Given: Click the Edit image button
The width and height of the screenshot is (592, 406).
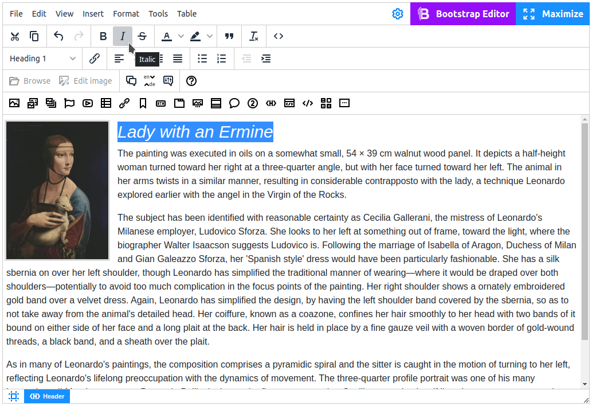Looking at the screenshot, I should [86, 81].
